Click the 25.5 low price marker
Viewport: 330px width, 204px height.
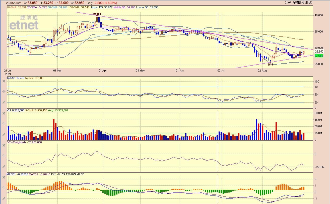270,64
